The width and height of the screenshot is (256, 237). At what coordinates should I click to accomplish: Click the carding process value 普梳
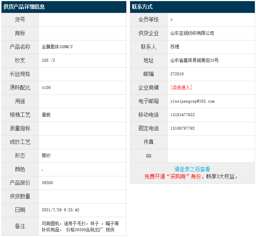click(x=46, y=115)
